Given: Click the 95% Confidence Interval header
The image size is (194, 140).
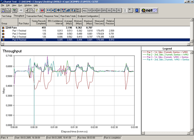Looking at the screenshot, I should (x=55, y=22).
